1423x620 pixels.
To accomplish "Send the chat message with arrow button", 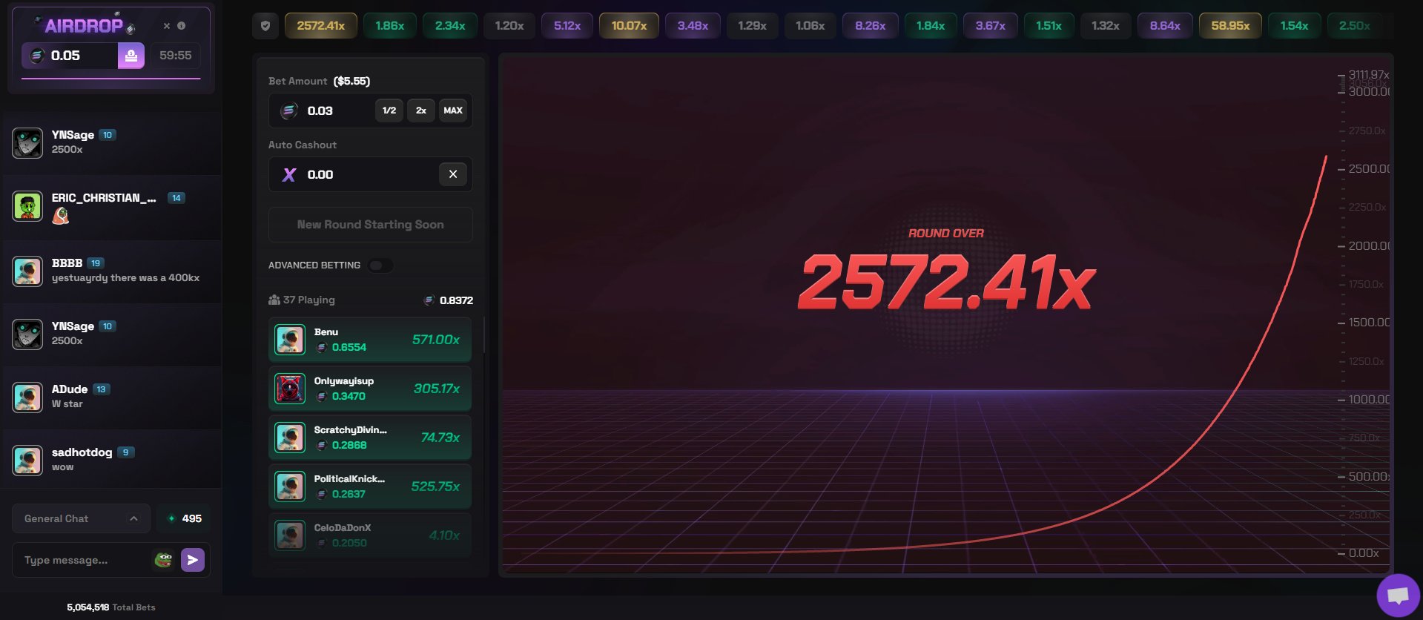I will [x=193, y=560].
